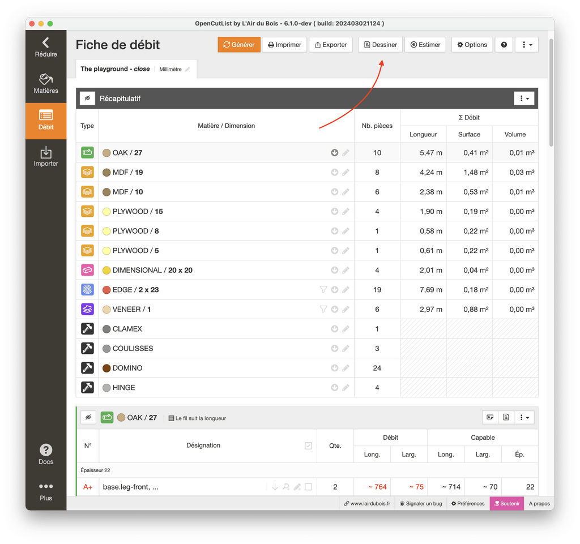This screenshot has height=544, width=580.
Task: Jump to CLAMEX group via down-arrow icon
Action: (334, 329)
